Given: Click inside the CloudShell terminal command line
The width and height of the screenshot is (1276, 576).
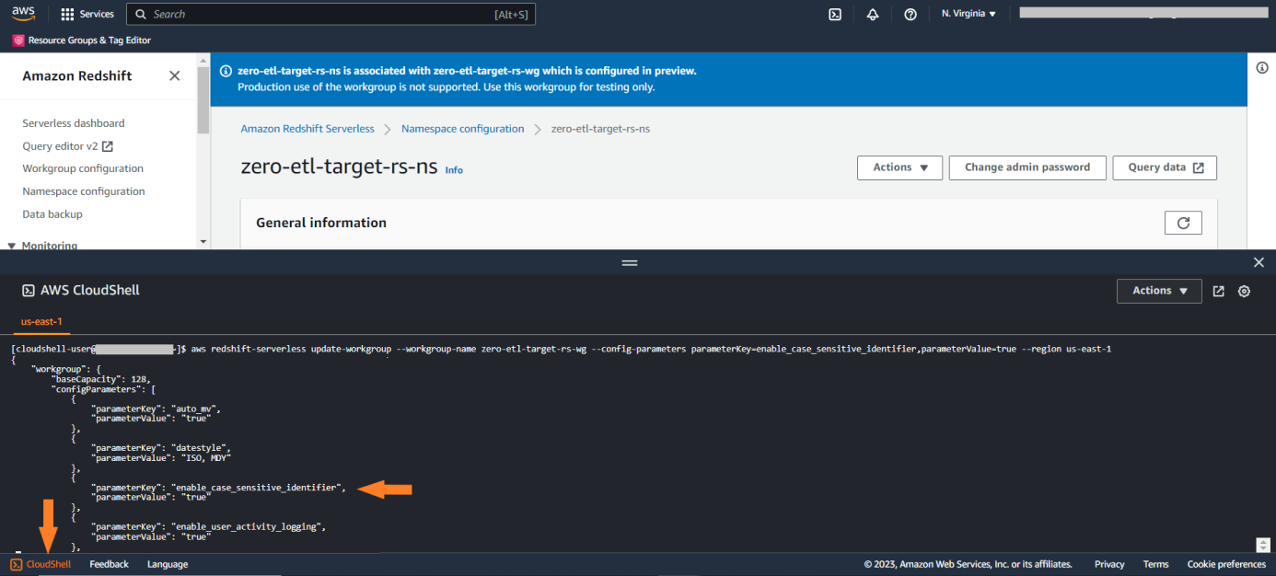Looking at the screenshot, I should tap(651, 350).
